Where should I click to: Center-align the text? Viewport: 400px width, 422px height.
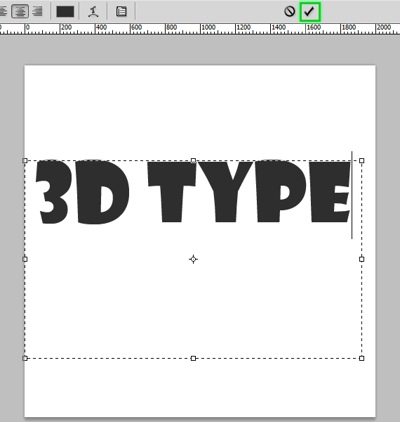[20, 11]
